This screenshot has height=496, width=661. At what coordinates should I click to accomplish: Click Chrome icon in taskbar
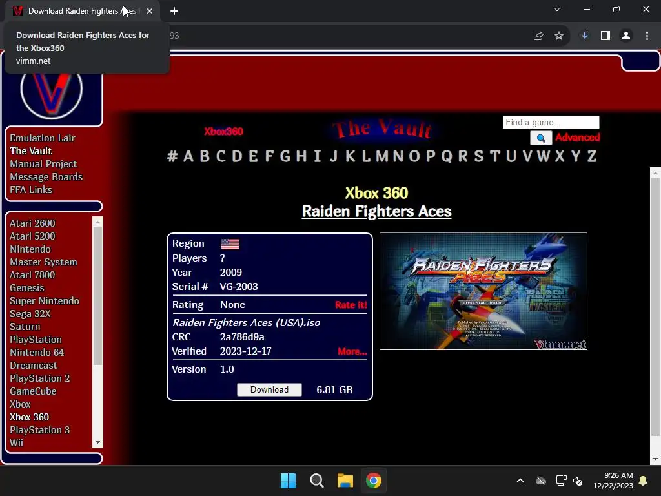[x=374, y=480]
